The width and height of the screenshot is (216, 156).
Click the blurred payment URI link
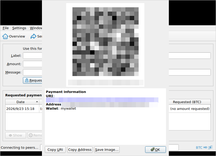[102, 100]
